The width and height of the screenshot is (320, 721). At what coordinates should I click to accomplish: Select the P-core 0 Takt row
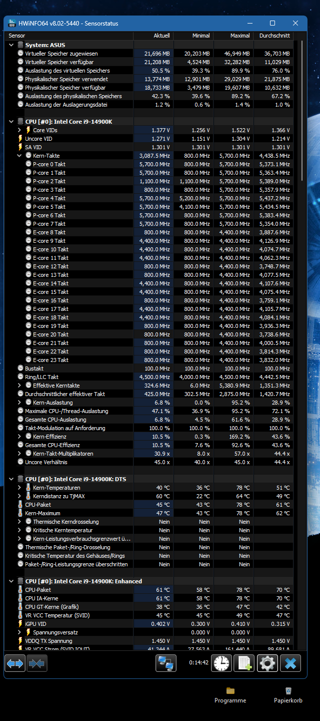(x=150, y=164)
